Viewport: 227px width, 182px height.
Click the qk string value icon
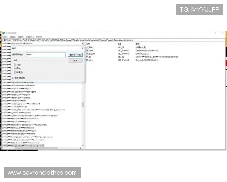coord(87,56)
